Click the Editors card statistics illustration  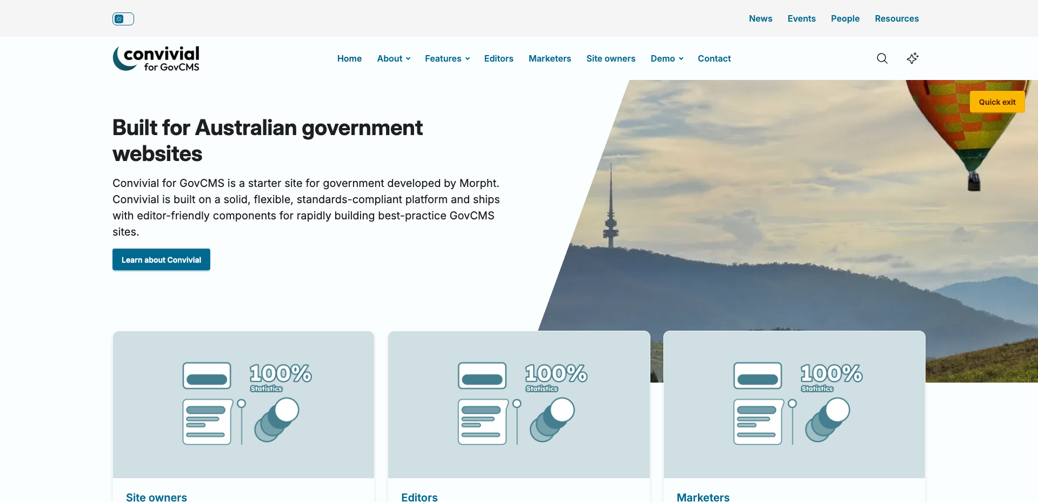click(519, 405)
